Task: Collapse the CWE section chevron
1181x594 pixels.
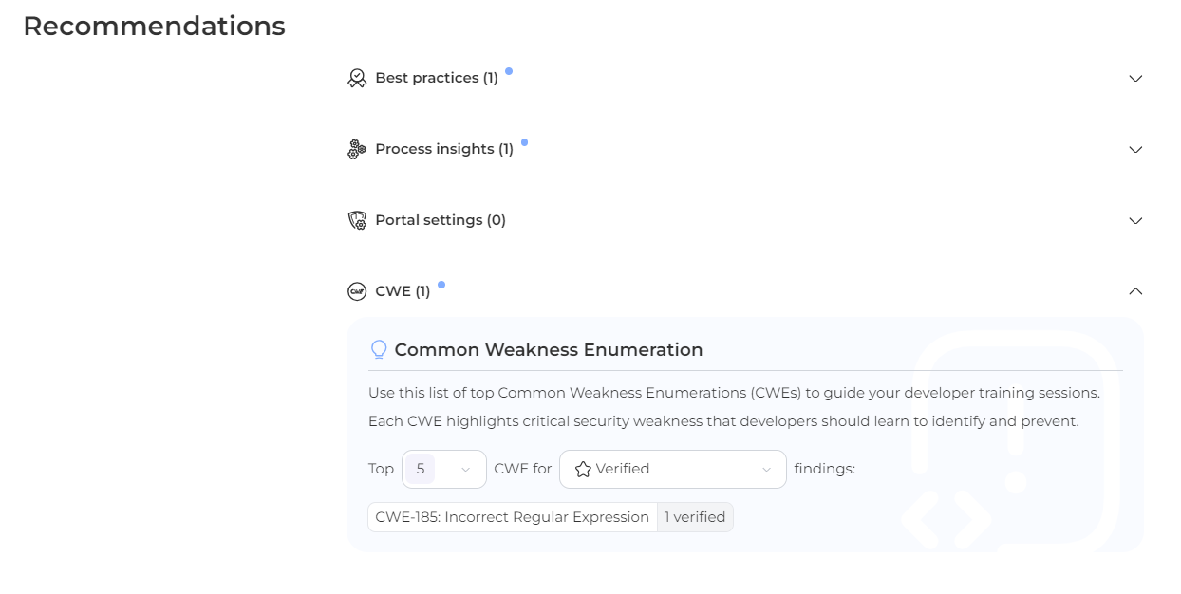Action: pos(1135,292)
